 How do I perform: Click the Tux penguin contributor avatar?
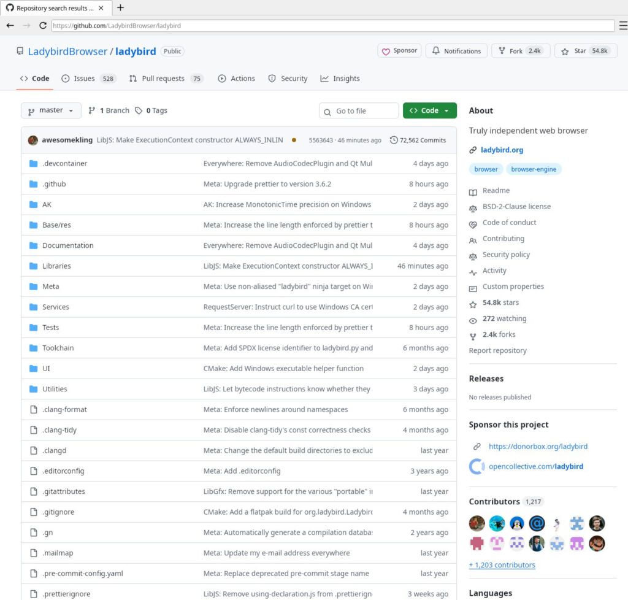[x=516, y=523]
